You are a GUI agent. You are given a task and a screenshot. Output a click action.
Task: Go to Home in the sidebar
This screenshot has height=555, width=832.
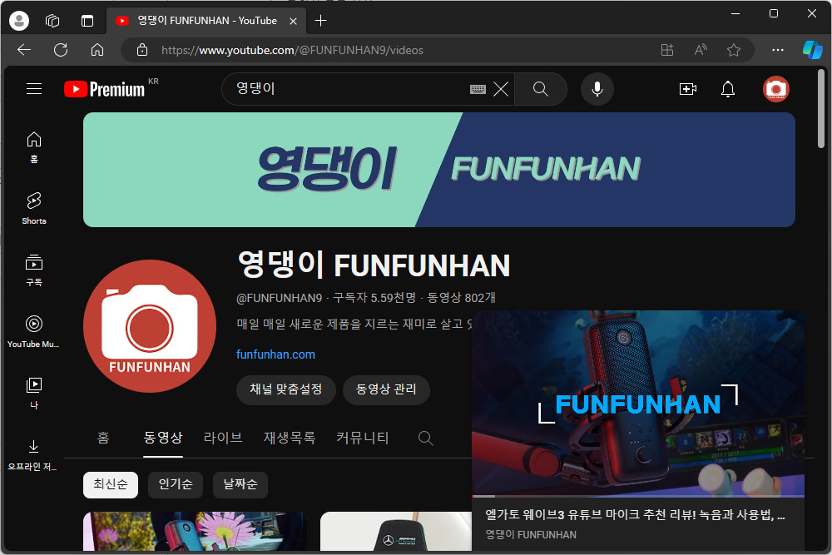pos(34,147)
